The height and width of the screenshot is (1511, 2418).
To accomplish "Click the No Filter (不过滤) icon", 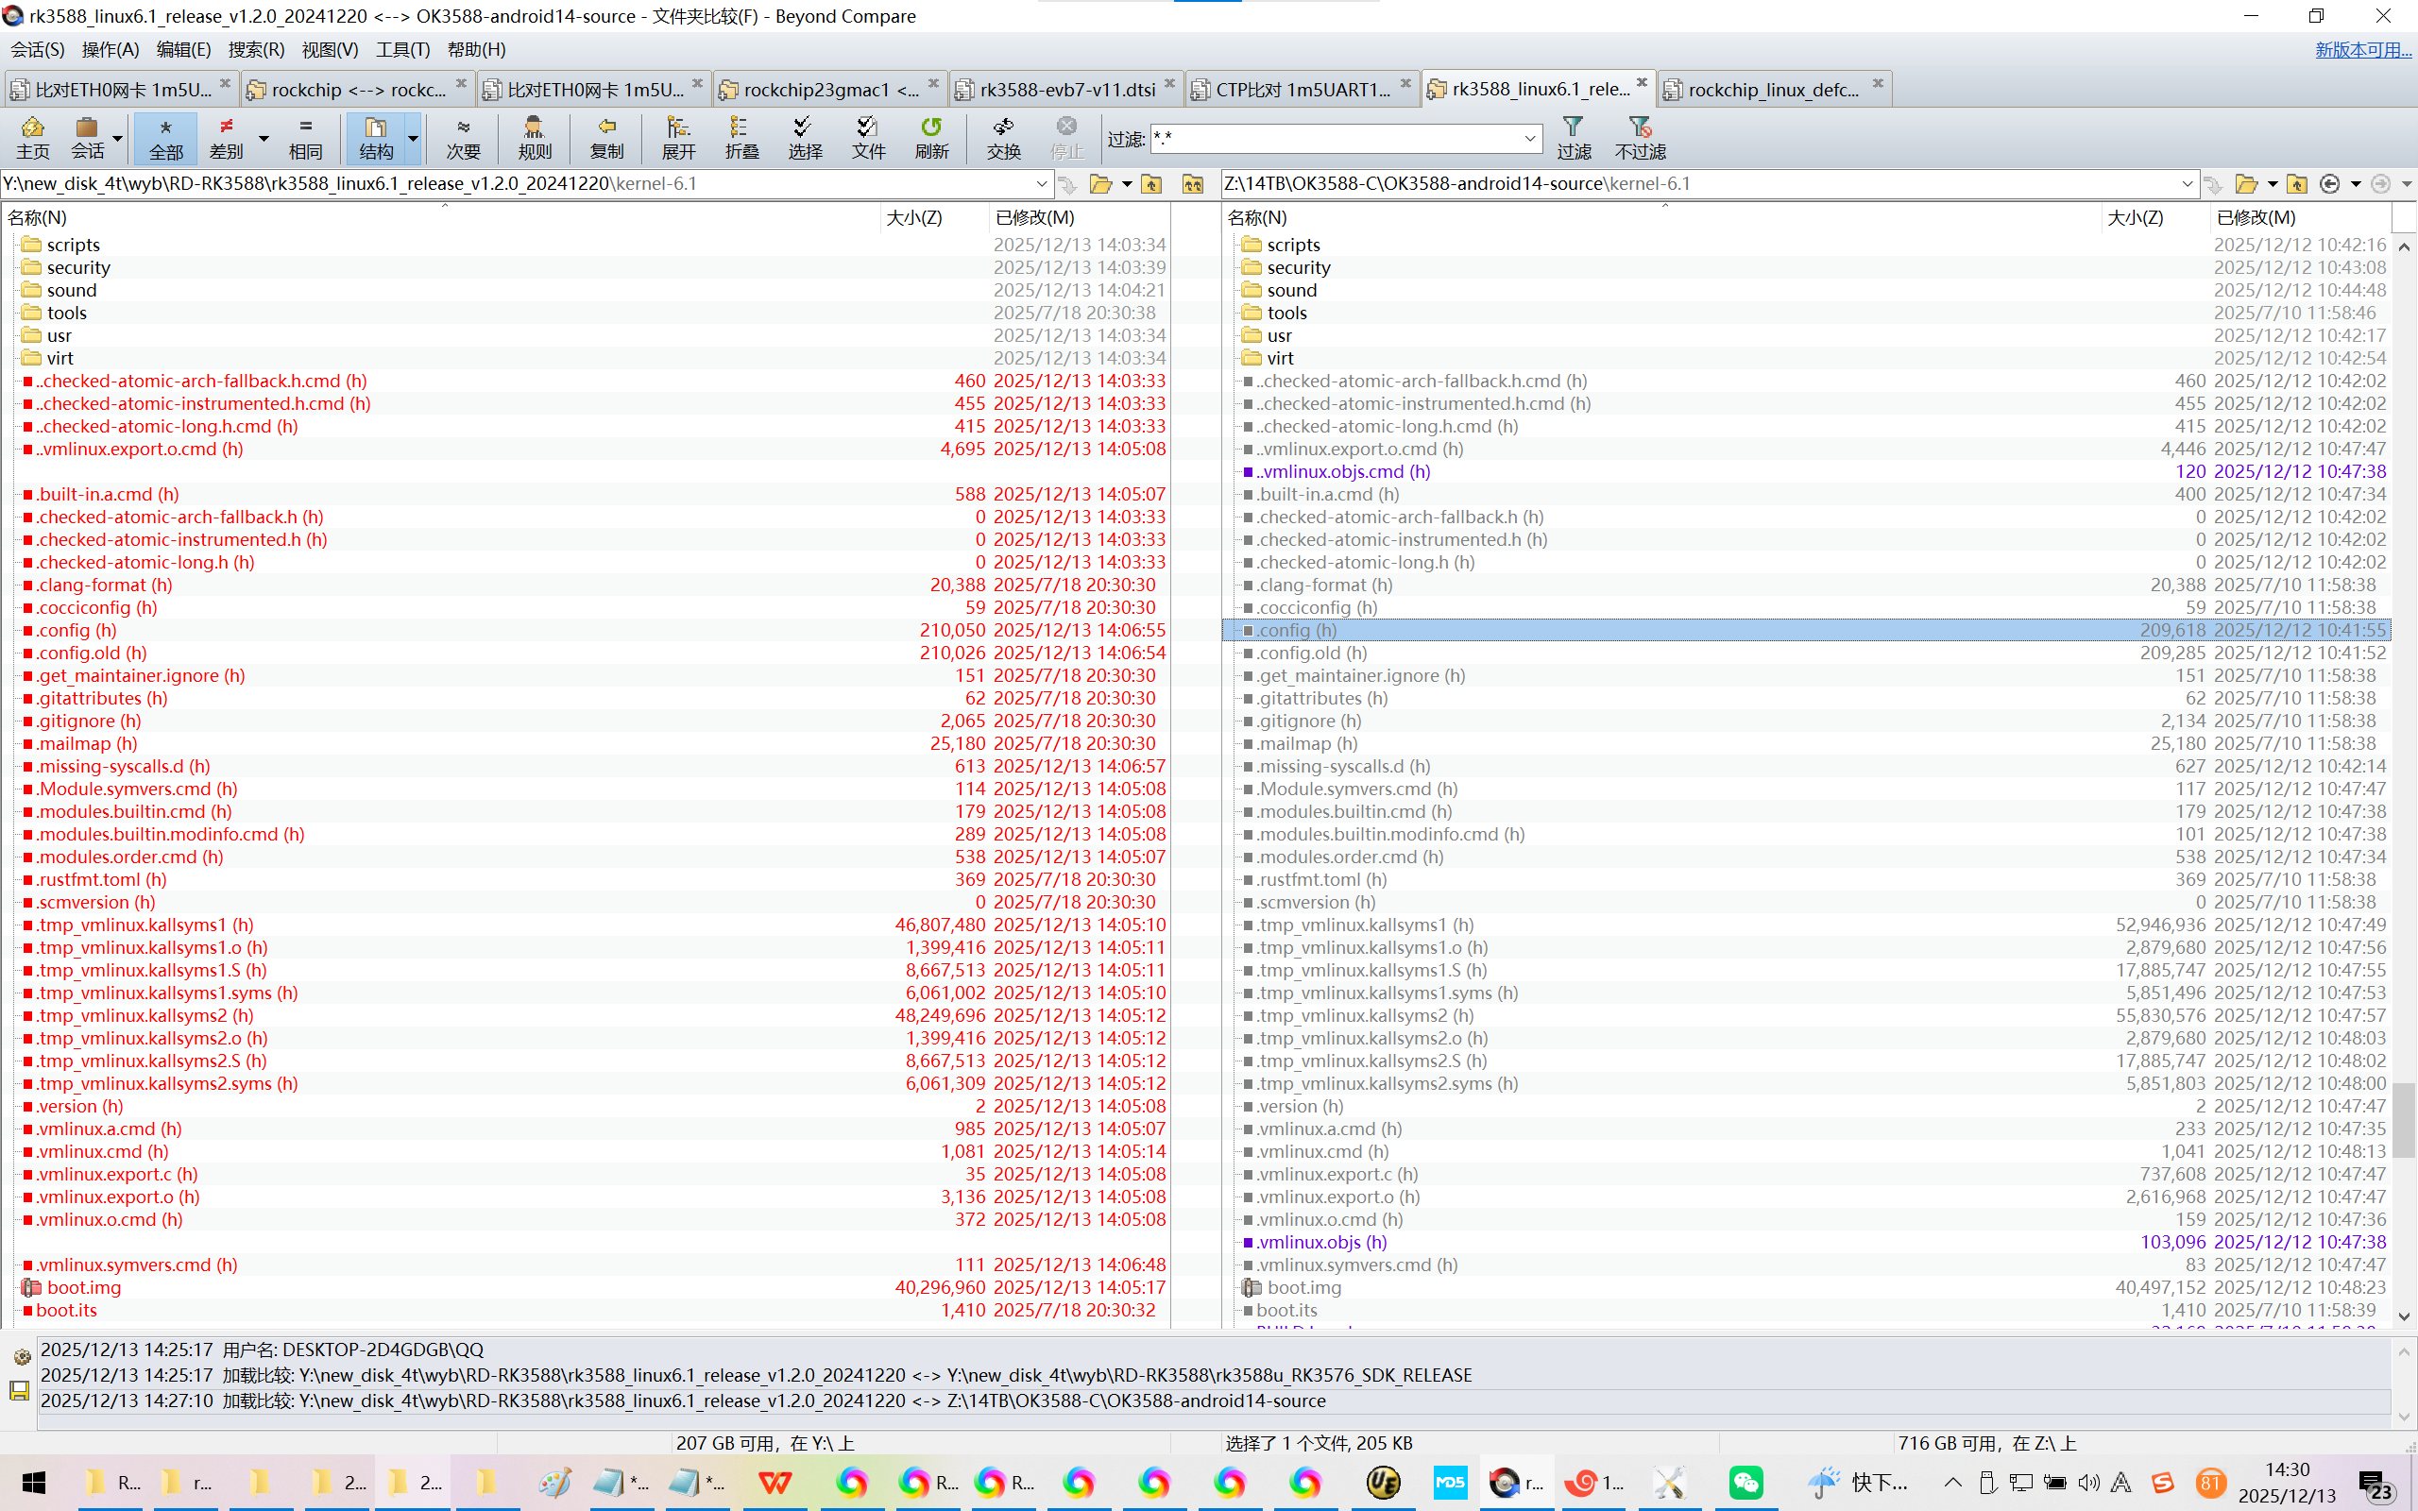I will 1640,137.
